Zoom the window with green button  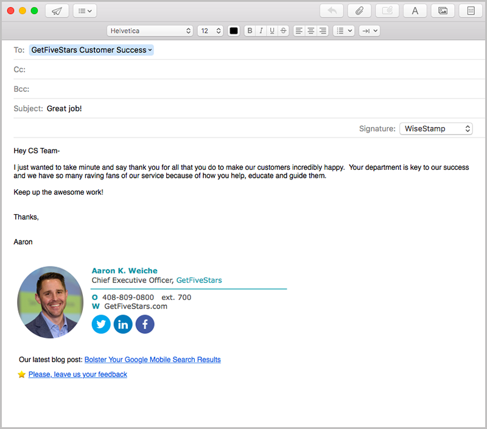[x=34, y=11]
